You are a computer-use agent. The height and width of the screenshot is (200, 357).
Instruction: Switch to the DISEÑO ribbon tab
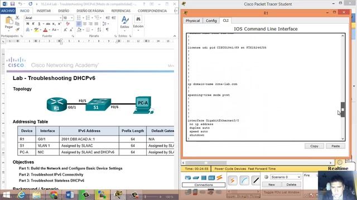pyautogui.click(x=64, y=11)
